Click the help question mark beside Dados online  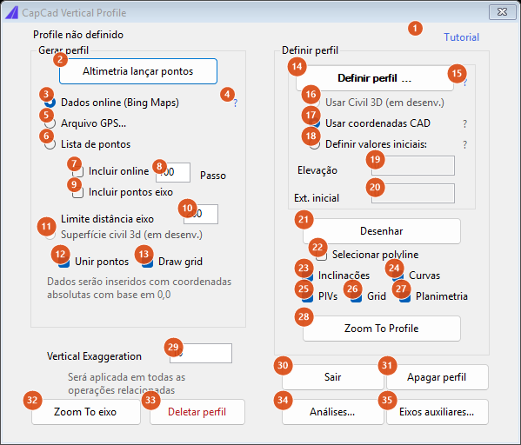pos(235,103)
